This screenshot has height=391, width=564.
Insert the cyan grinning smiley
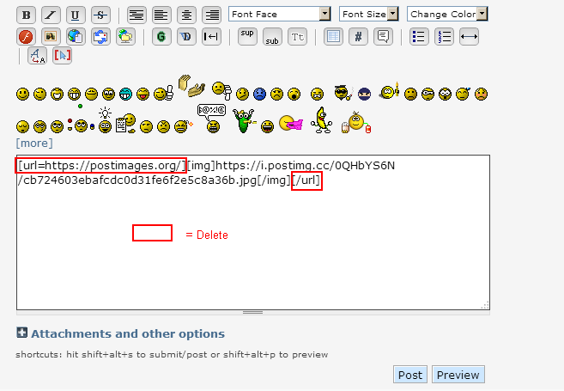click(126, 94)
